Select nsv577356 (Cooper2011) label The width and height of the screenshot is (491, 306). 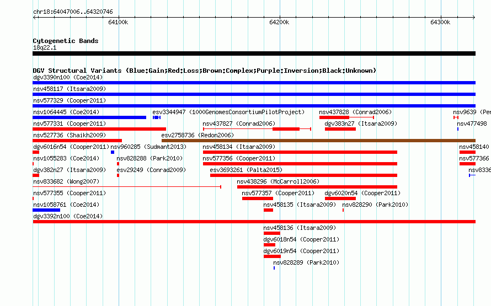pos(239,158)
